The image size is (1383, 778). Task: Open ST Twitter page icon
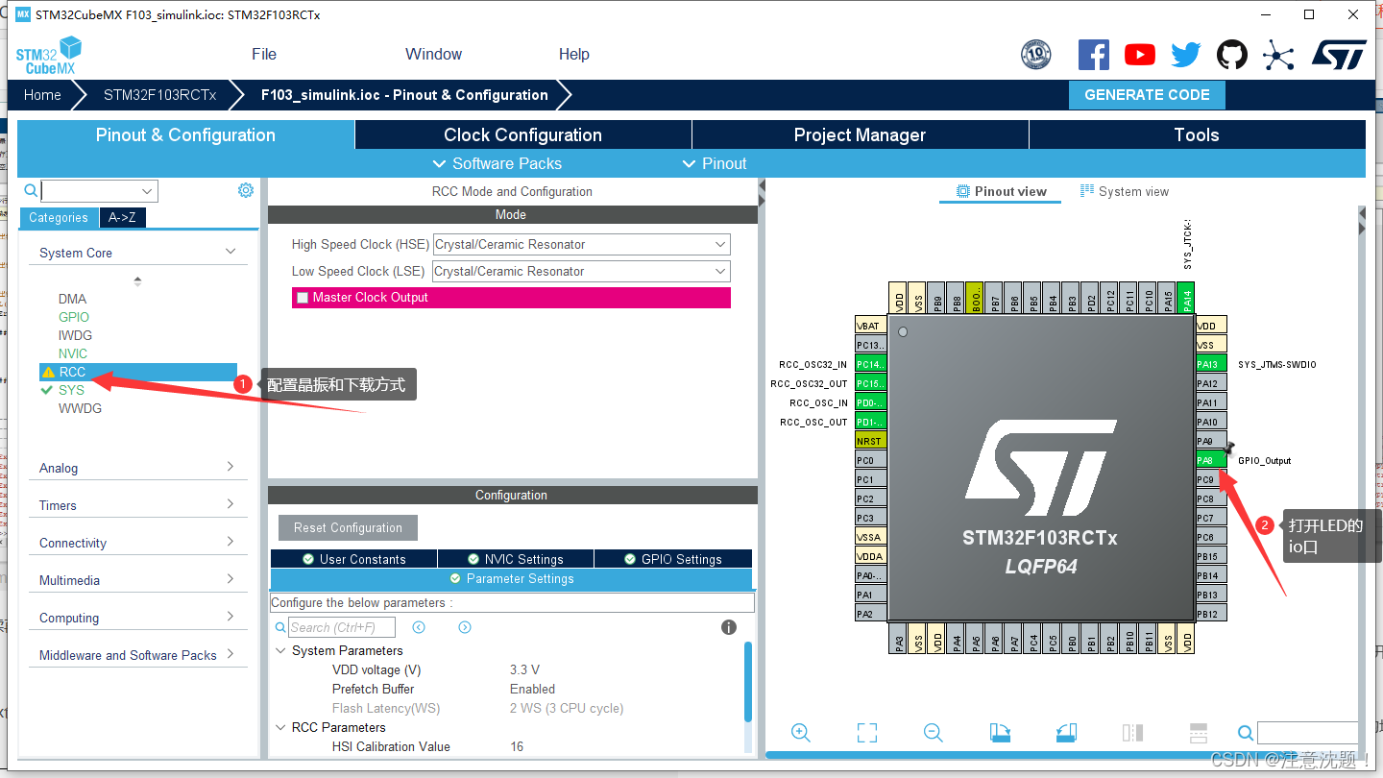(1186, 55)
